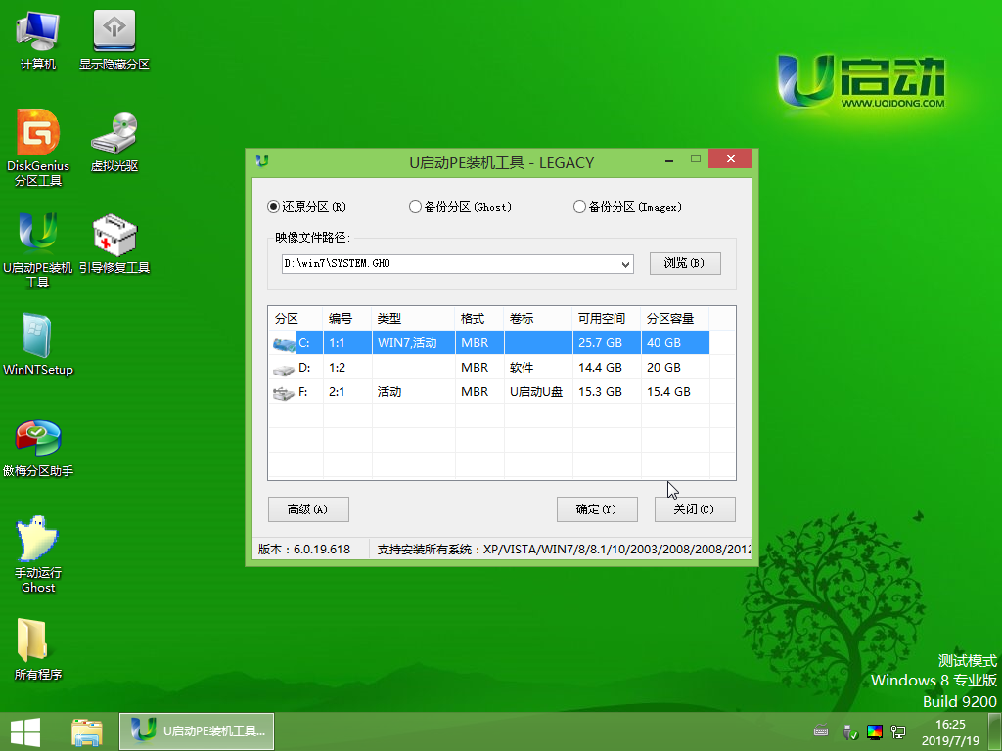Select the 还原分区(R) radio button

[274, 207]
